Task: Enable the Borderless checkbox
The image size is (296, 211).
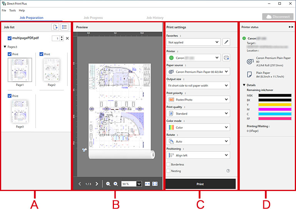Action: [x=168, y=164]
